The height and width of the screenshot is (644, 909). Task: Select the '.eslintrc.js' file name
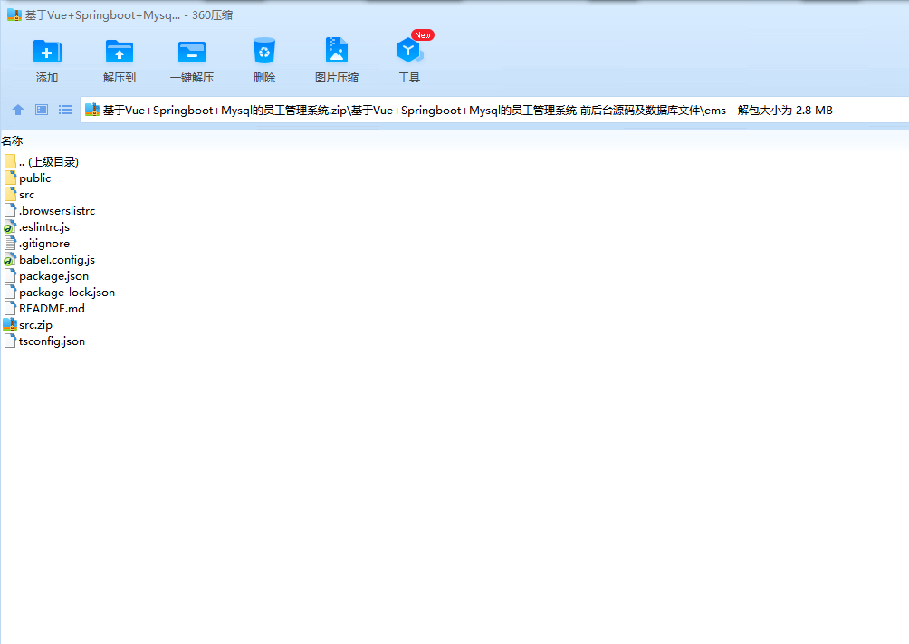(x=44, y=226)
